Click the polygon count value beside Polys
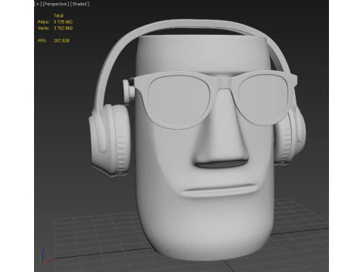 63,22
